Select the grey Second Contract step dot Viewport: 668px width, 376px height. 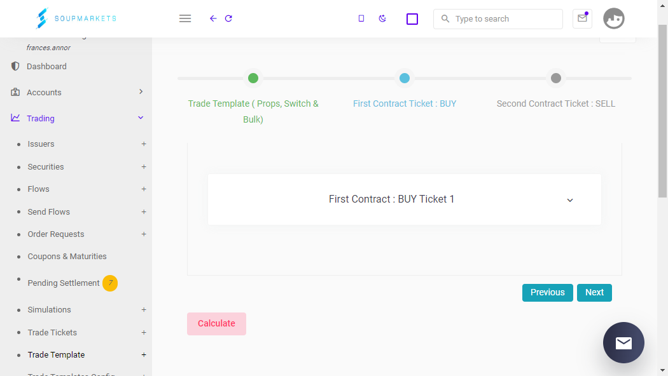point(556,78)
